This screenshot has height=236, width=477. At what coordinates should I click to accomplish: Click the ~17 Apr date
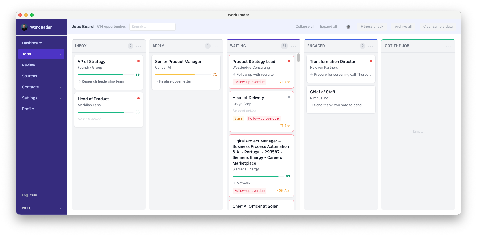[x=284, y=126]
